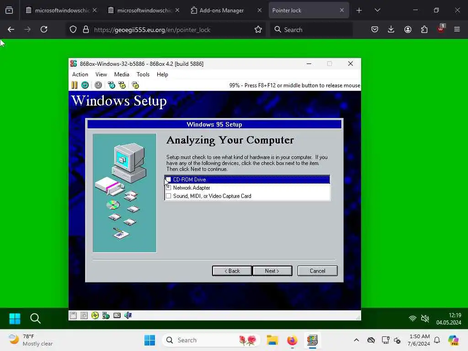Open Copilot preview icon in taskbar

click(453, 340)
